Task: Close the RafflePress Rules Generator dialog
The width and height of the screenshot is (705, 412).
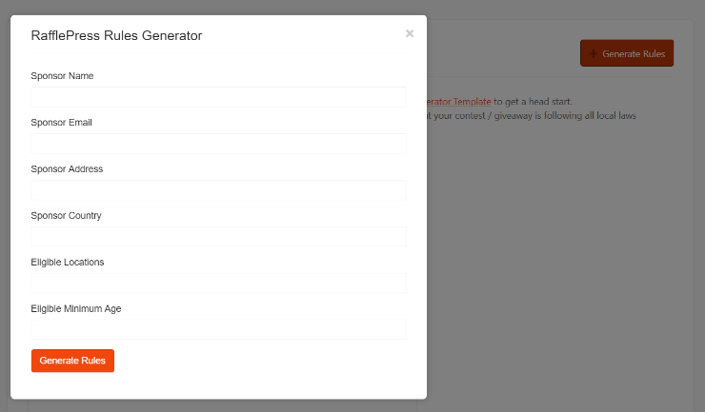Action: (x=409, y=33)
